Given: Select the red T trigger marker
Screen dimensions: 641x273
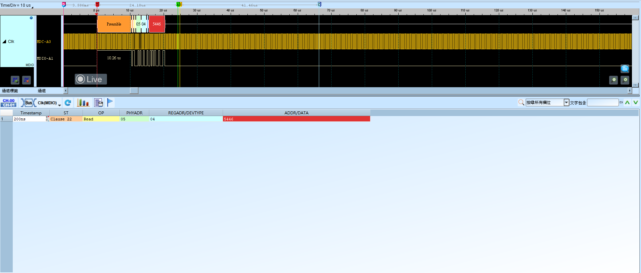Looking at the screenshot, I should pyautogui.click(x=97, y=4).
